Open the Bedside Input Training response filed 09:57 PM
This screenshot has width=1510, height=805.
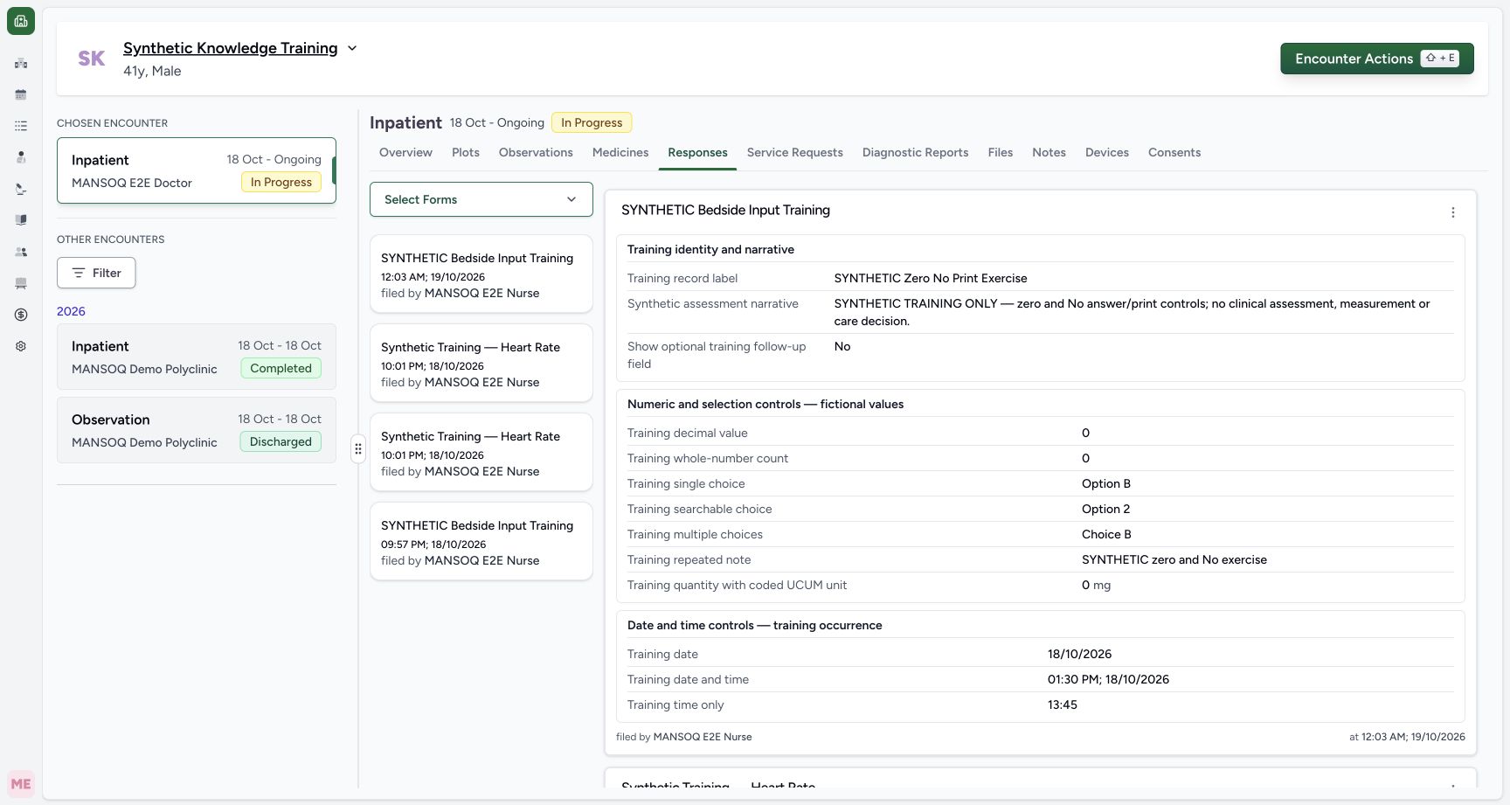point(481,541)
